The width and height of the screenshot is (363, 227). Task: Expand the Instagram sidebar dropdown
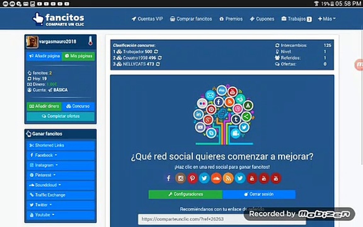(60, 165)
